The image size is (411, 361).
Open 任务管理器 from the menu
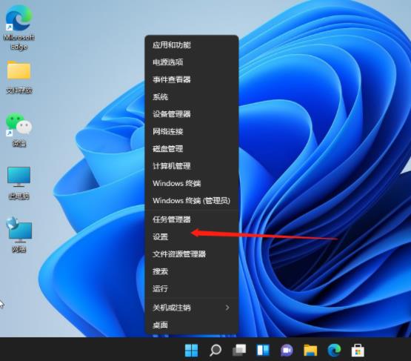[x=192, y=219]
